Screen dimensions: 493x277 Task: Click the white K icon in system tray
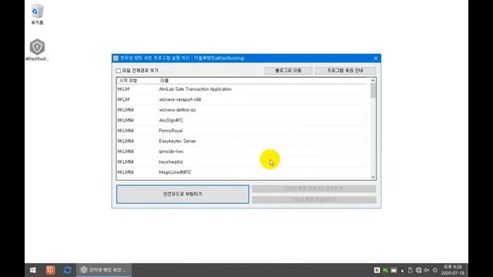point(377,270)
